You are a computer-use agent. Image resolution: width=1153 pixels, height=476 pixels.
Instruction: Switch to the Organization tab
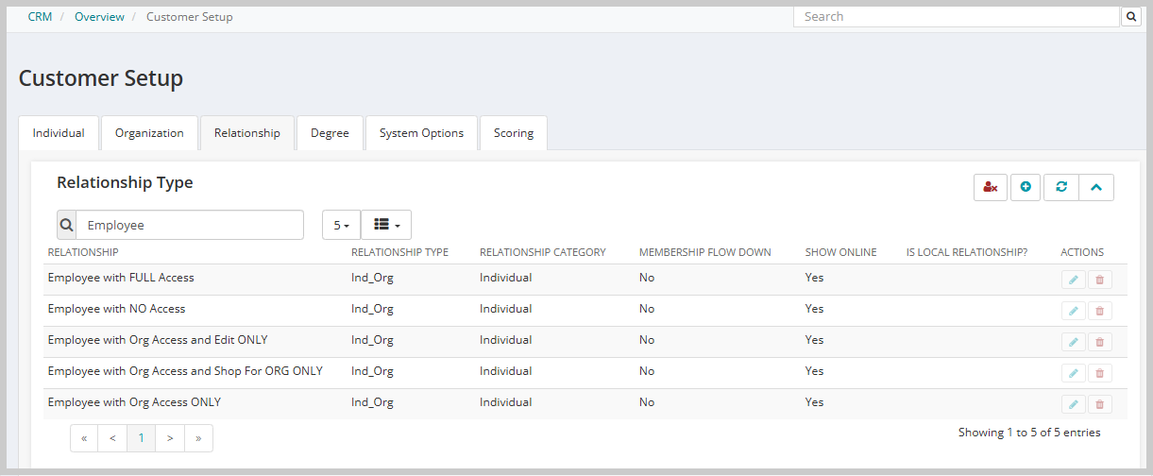tap(149, 133)
